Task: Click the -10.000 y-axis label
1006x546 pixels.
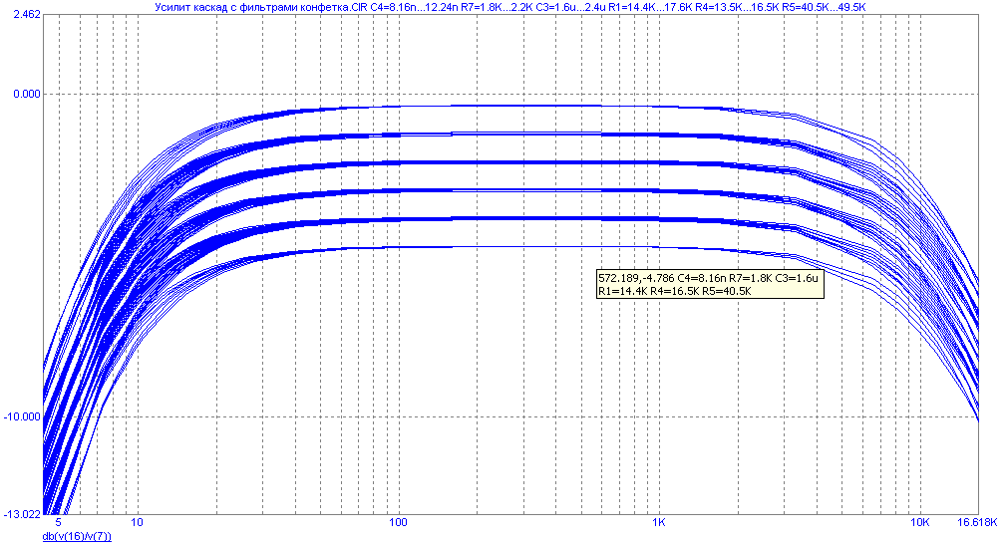Action: [x=23, y=416]
